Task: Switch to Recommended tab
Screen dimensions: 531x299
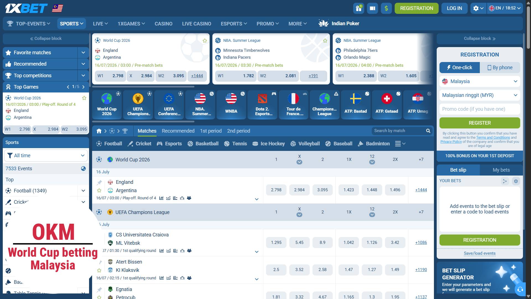Action: pyautogui.click(x=178, y=131)
